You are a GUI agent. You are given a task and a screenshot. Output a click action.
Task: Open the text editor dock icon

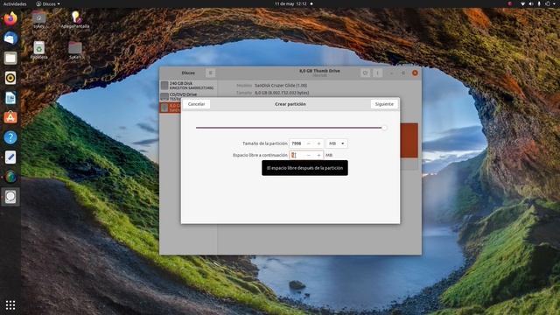[10, 157]
